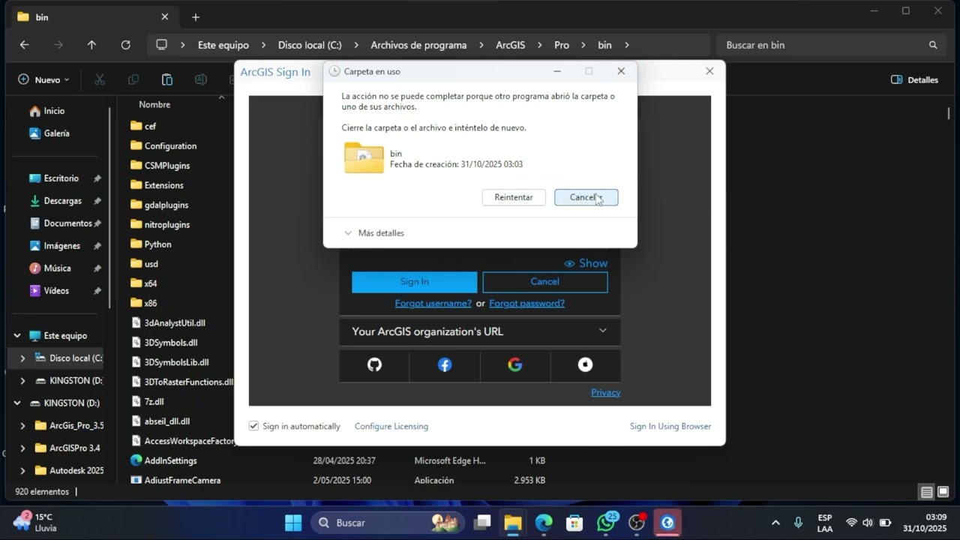Select Pro in the address breadcrumb
The height and width of the screenshot is (540, 960).
[x=562, y=45]
